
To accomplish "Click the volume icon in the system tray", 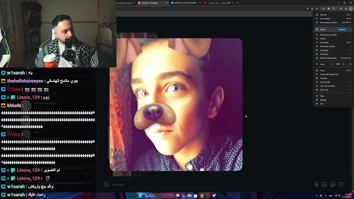I will click(x=339, y=196).
